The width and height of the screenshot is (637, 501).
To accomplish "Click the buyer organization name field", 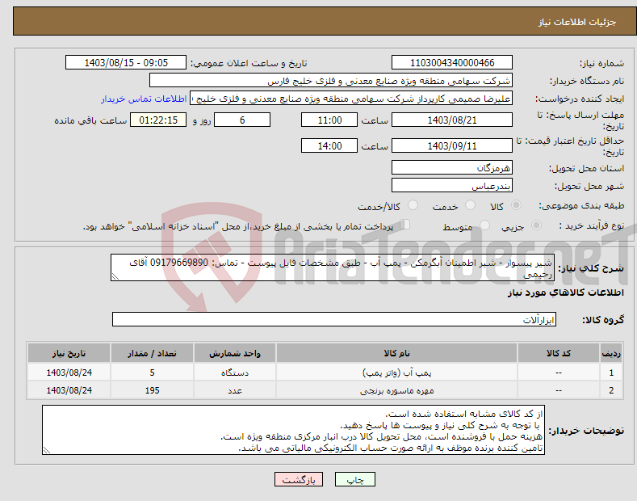I will click(331, 81).
